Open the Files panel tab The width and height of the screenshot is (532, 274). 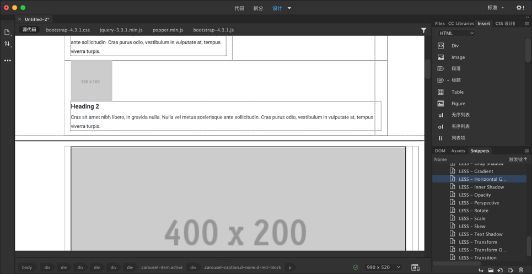[x=440, y=23]
